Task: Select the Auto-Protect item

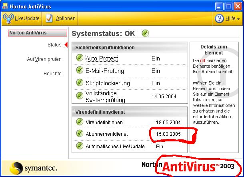Action: [x=102, y=58]
